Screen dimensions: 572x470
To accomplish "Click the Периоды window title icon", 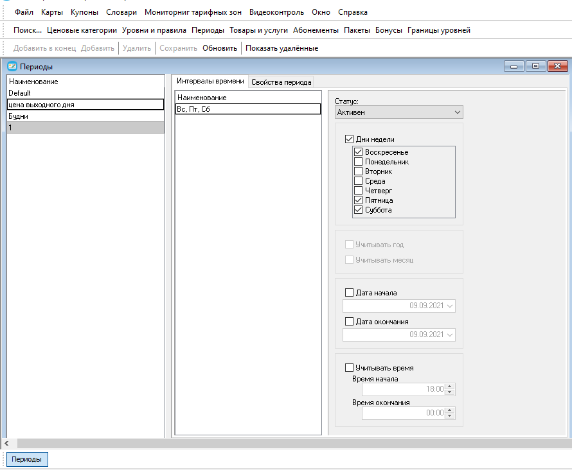I will 12,66.
